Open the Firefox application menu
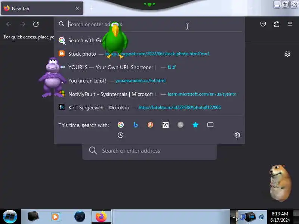This screenshot has height=224, width=299. click(290, 24)
